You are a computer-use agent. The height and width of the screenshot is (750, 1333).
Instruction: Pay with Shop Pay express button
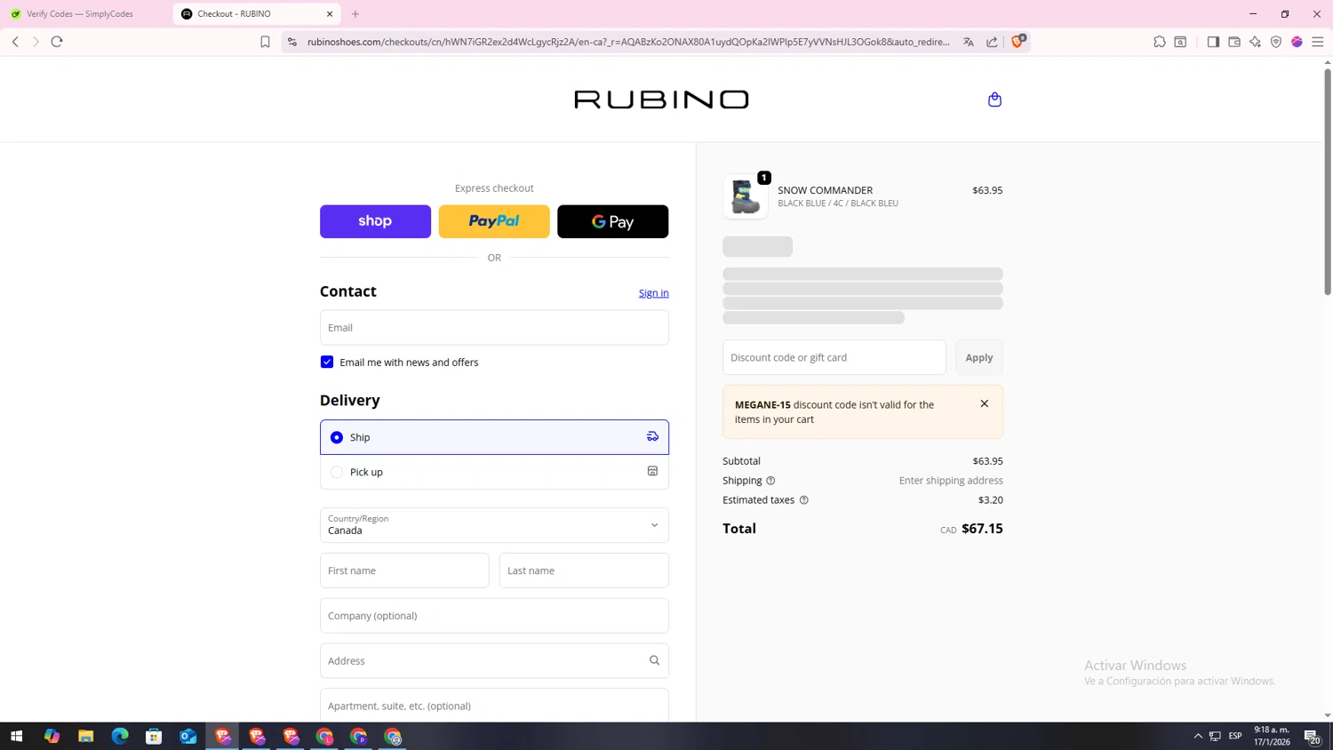point(375,221)
